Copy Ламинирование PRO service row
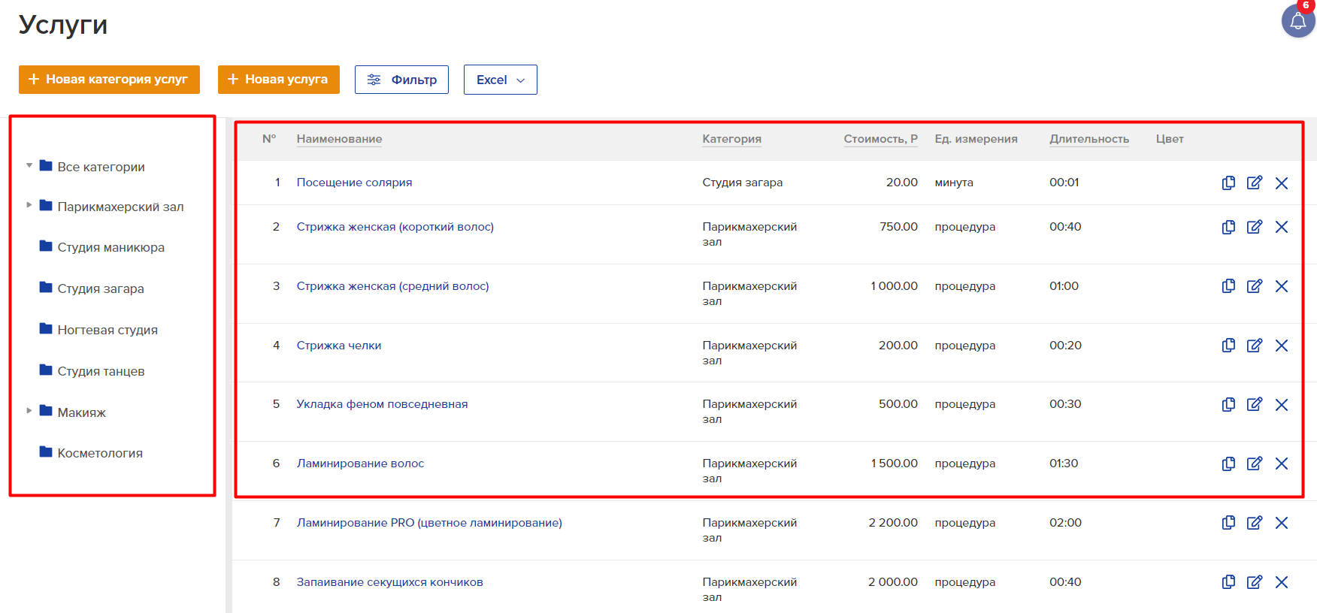Image resolution: width=1317 pixels, height=613 pixels. [x=1228, y=523]
